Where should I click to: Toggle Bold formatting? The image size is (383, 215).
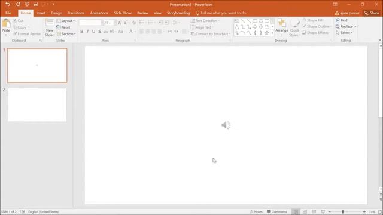tap(81, 32)
